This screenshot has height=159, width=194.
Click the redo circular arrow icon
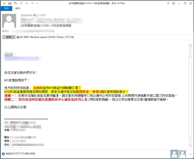coord(21,3)
